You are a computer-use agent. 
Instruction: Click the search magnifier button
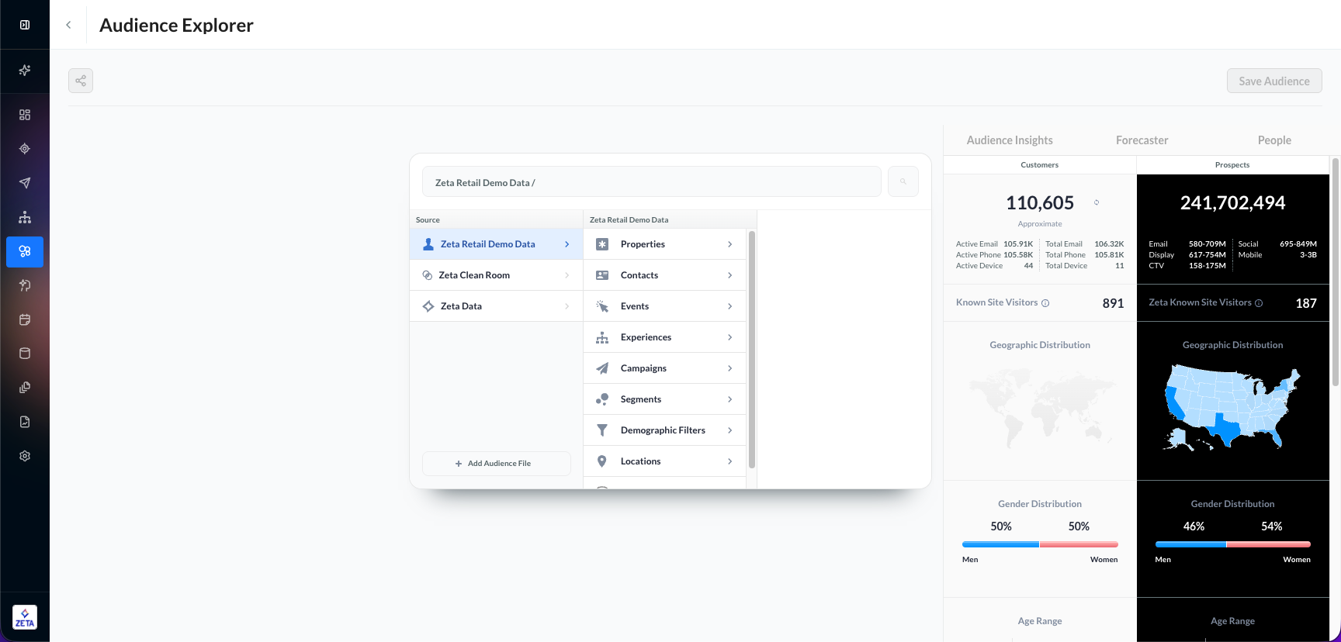pyautogui.click(x=903, y=181)
